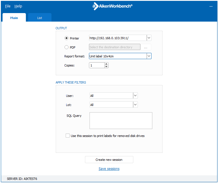Switch to the List tab
Viewport: 218px width, 183px height.
click(x=40, y=18)
